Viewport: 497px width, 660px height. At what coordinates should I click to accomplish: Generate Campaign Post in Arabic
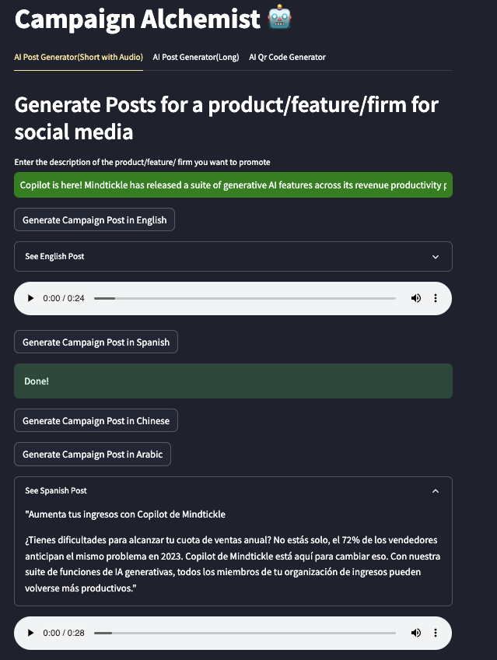pyautogui.click(x=93, y=454)
